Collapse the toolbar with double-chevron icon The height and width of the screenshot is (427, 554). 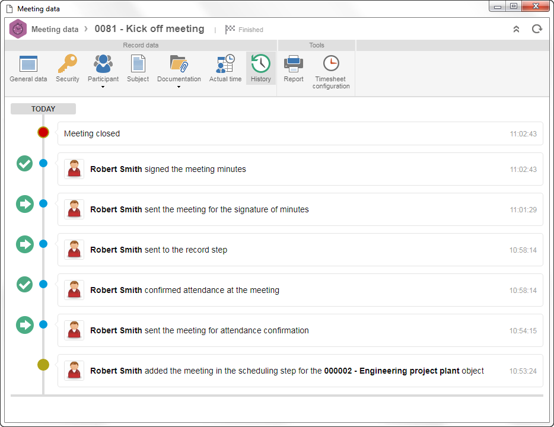(516, 29)
